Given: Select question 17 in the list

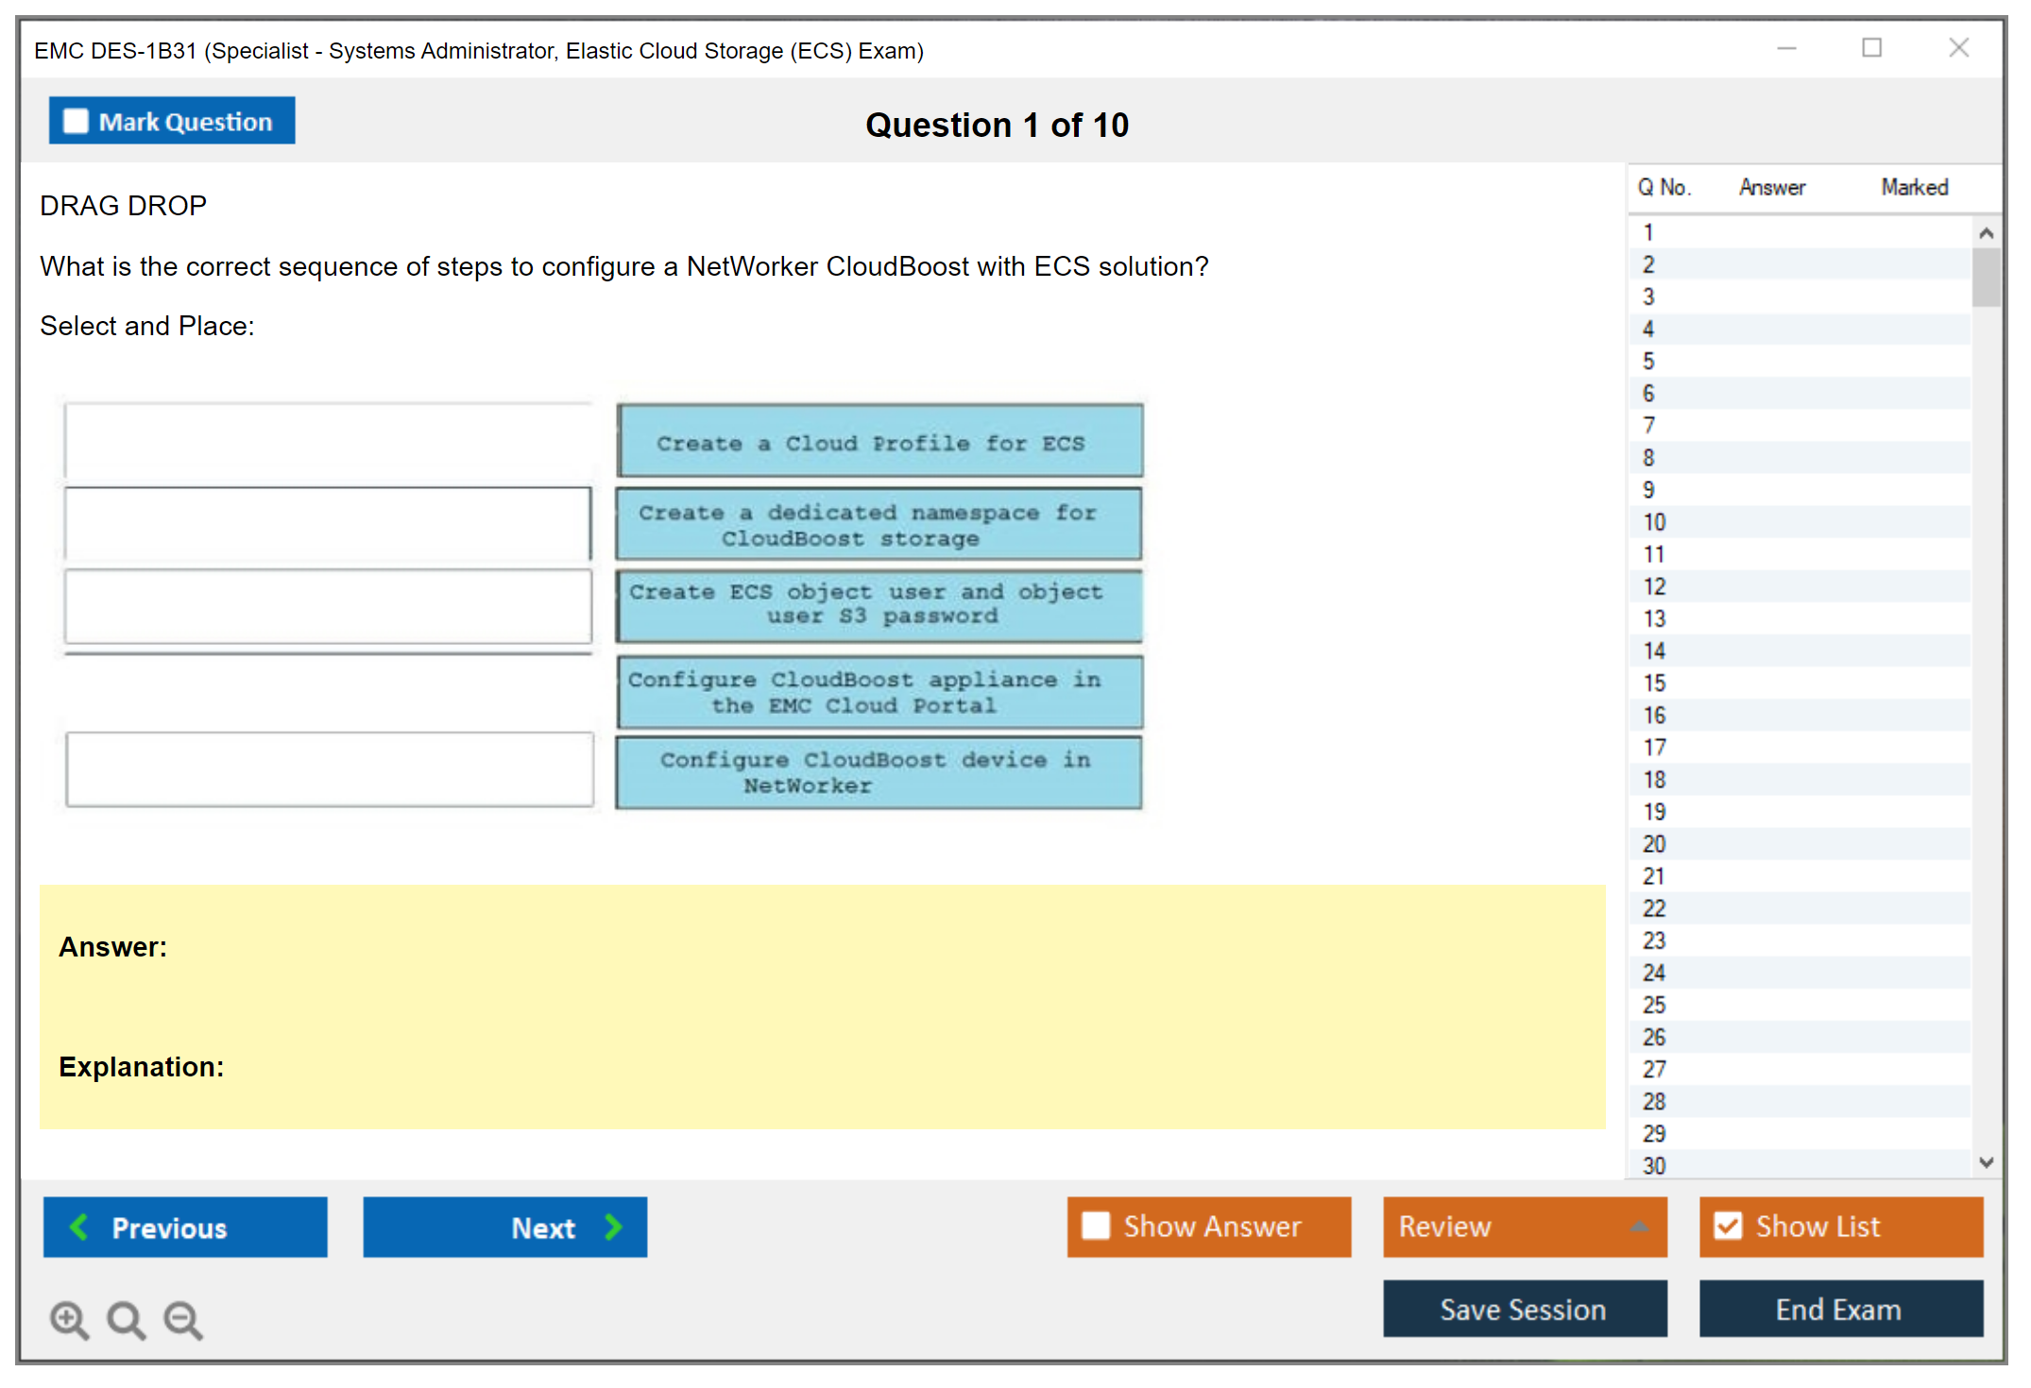Looking at the screenshot, I should tap(1653, 748).
